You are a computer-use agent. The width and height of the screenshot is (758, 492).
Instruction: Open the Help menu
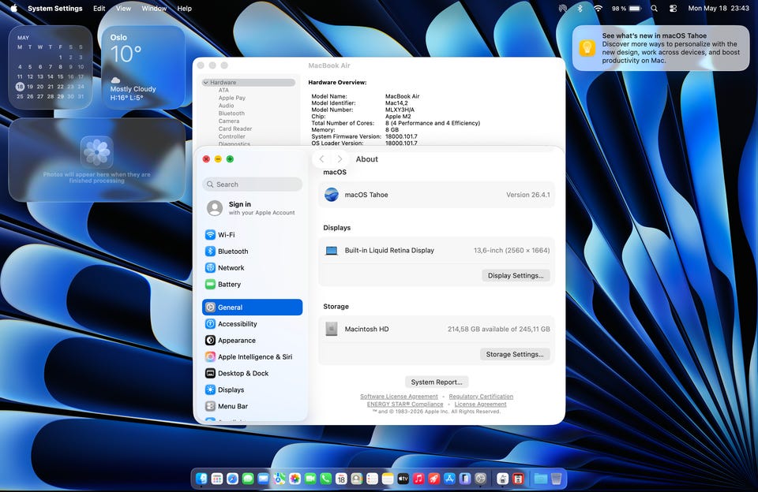pyautogui.click(x=184, y=8)
